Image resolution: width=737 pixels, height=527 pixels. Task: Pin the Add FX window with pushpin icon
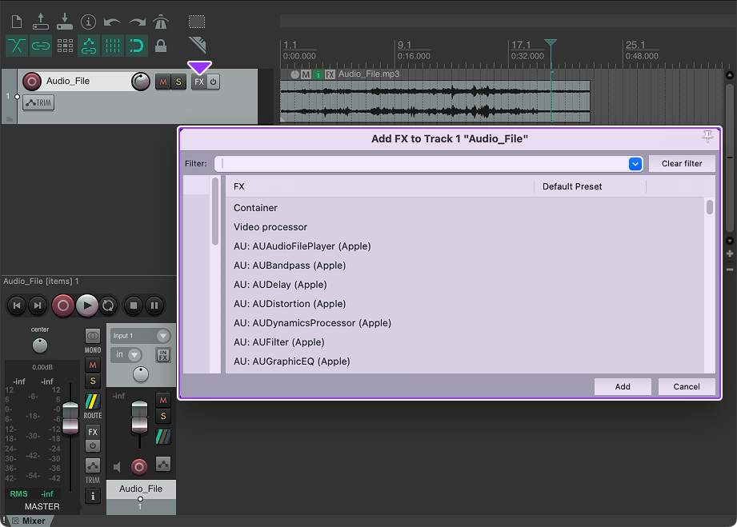tap(707, 137)
